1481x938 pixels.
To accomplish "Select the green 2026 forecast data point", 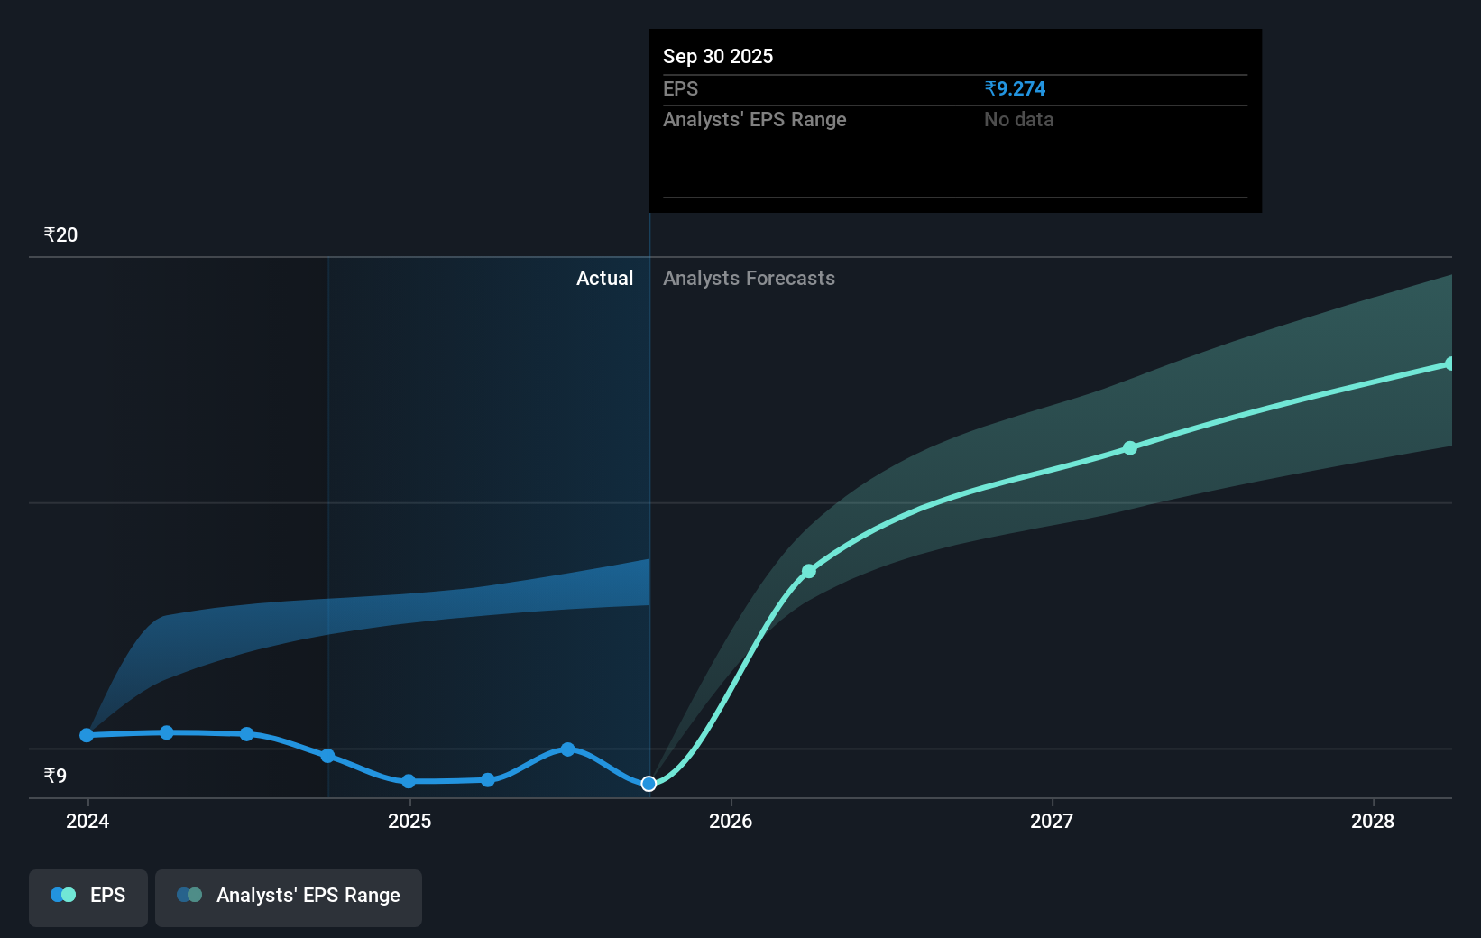I will point(809,571).
